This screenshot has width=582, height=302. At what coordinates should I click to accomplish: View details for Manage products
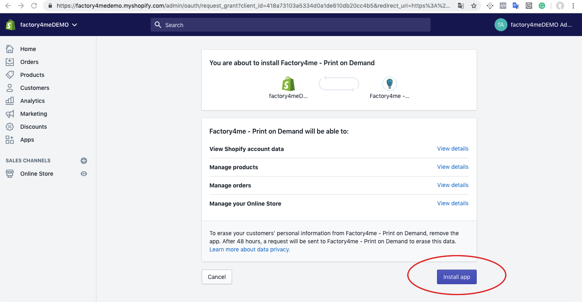(453, 167)
